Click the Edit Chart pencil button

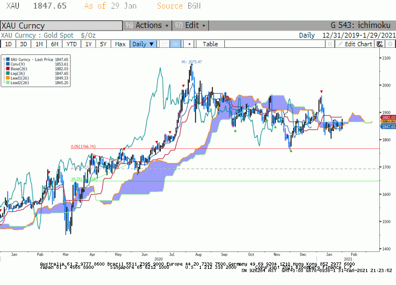355,44
